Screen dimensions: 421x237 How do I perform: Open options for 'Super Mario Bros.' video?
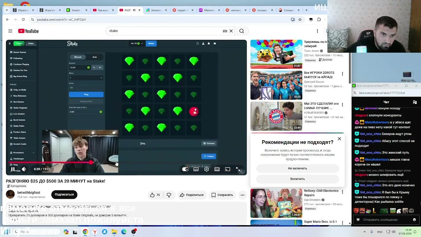342,223
